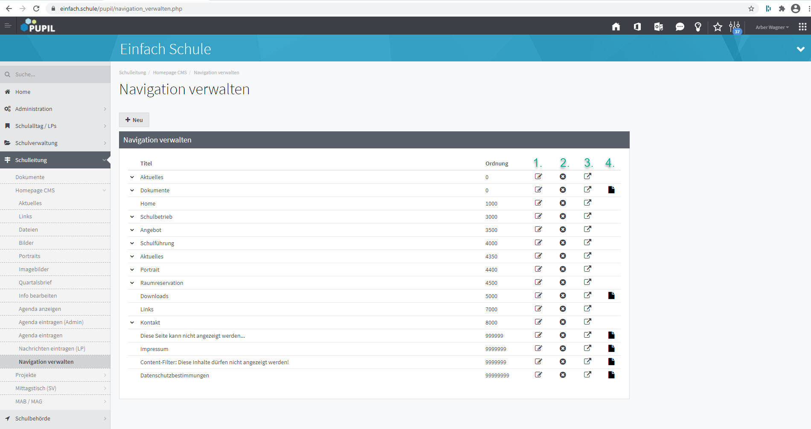Expand MAB / MAG in sidebar
811x429 pixels.
coord(55,401)
